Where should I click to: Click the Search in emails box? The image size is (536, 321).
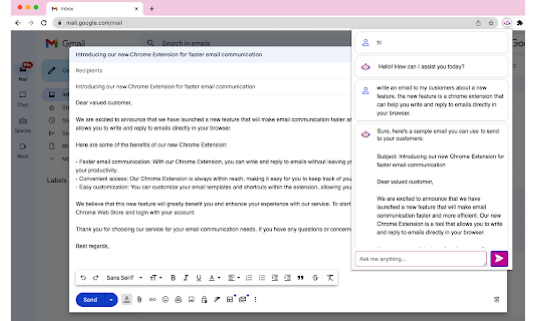pos(246,43)
